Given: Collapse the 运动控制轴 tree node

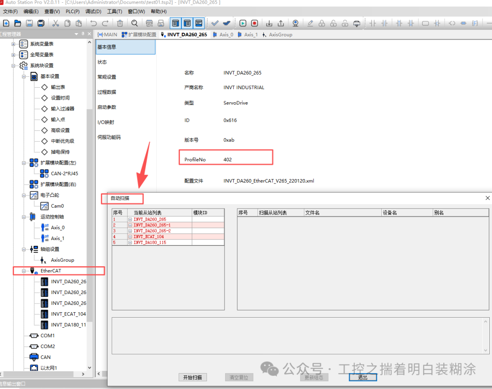Looking at the screenshot, I should (x=24, y=217).
